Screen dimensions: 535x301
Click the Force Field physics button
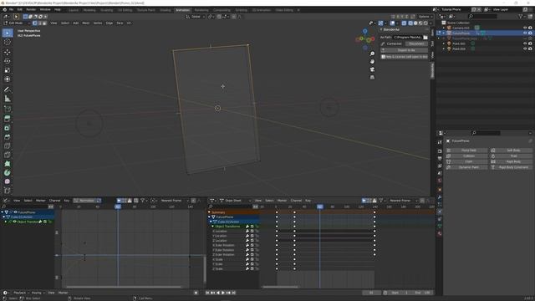coord(466,150)
